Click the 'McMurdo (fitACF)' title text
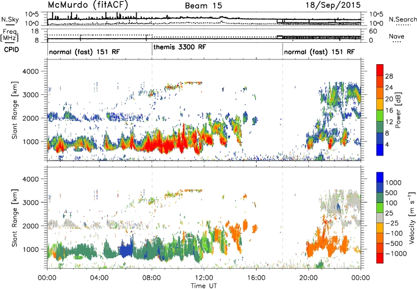Viewport: 417px width, 289px height. 88,5
